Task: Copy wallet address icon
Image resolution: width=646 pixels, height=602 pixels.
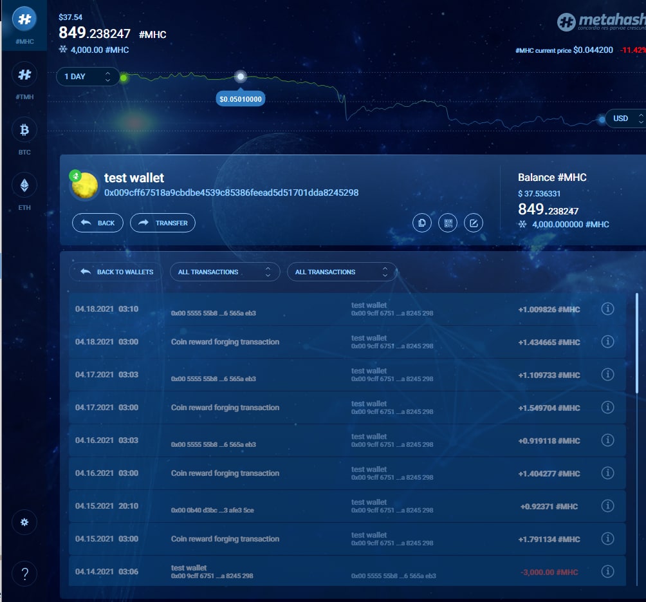Action: (x=422, y=223)
